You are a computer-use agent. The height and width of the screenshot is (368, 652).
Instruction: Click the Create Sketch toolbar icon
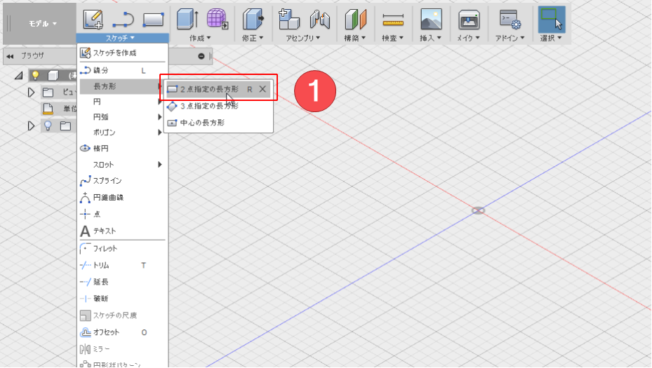(x=93, y=19)
